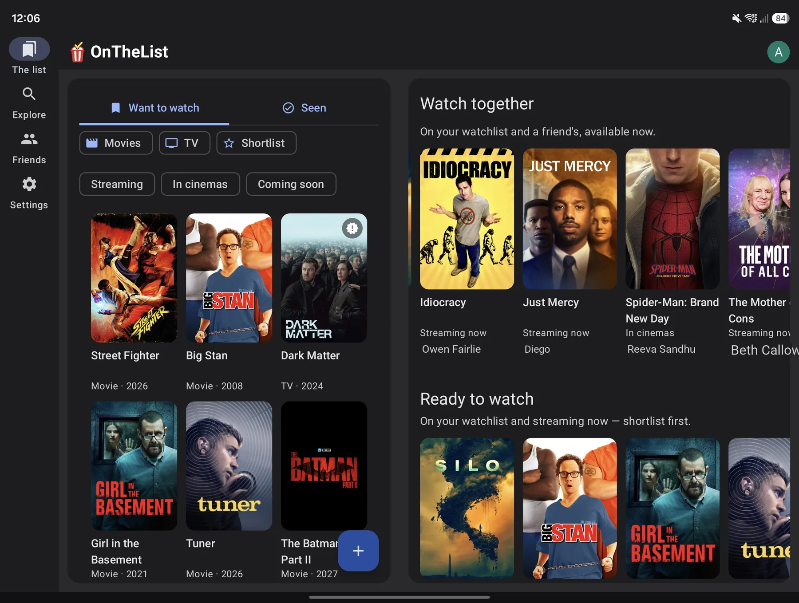The height and width of the screenshot is (603, 799).
Task: Click the Just Mercy title text
Action: click(x=550, y=302)
